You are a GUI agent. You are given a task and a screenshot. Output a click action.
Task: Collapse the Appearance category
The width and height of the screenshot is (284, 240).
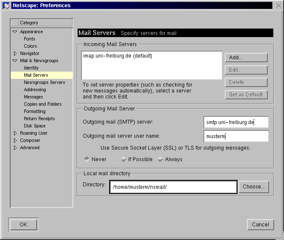pyautogui.click(x=15, y=32)
